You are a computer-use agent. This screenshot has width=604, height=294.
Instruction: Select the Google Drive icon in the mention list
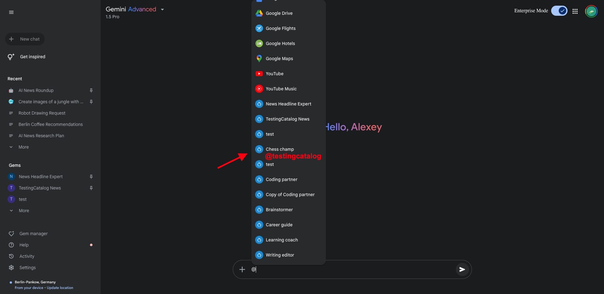point(259,13)
